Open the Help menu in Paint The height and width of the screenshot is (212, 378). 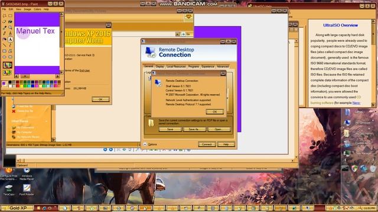point(46,9)
